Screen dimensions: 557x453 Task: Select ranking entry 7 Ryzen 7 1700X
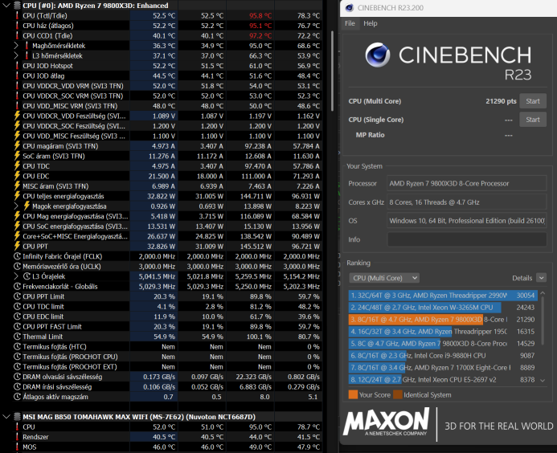(x=443, y=368)
